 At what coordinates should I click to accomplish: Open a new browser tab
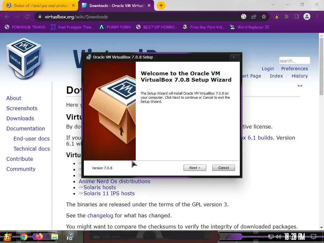(161, 6)
